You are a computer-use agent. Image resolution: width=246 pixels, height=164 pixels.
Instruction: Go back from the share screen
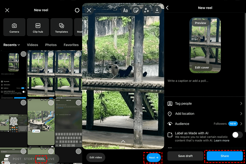[167, 8]
